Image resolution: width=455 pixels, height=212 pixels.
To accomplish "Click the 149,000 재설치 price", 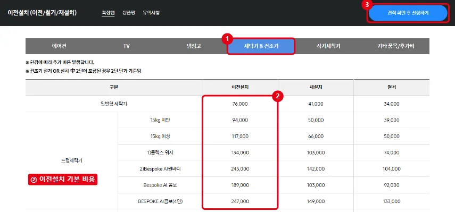I will tap(316, 201).
